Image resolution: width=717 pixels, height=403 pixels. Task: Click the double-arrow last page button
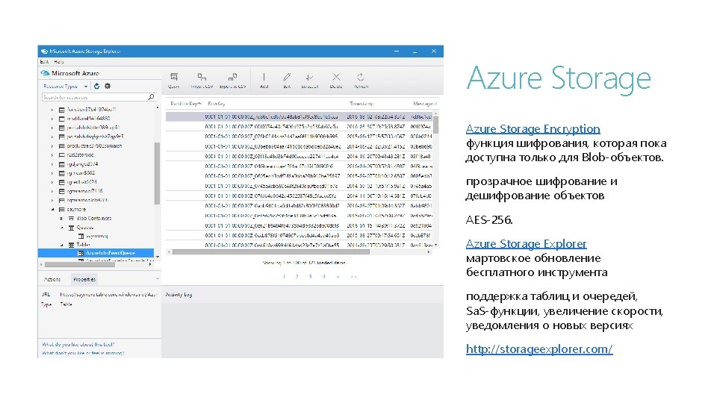(x=353, y=276)
